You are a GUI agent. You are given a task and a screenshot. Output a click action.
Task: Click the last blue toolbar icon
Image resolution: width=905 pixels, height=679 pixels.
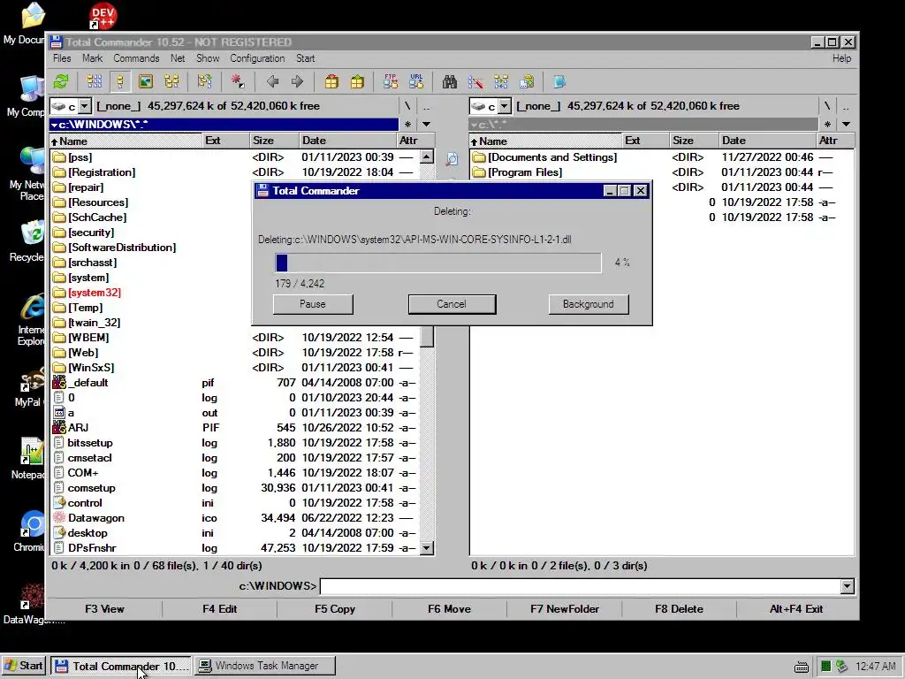click(559, 82)
